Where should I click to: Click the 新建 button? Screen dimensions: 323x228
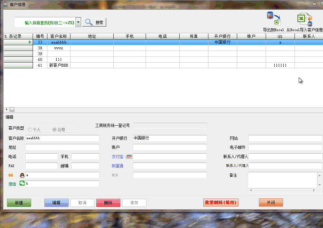tap(19, 203)
